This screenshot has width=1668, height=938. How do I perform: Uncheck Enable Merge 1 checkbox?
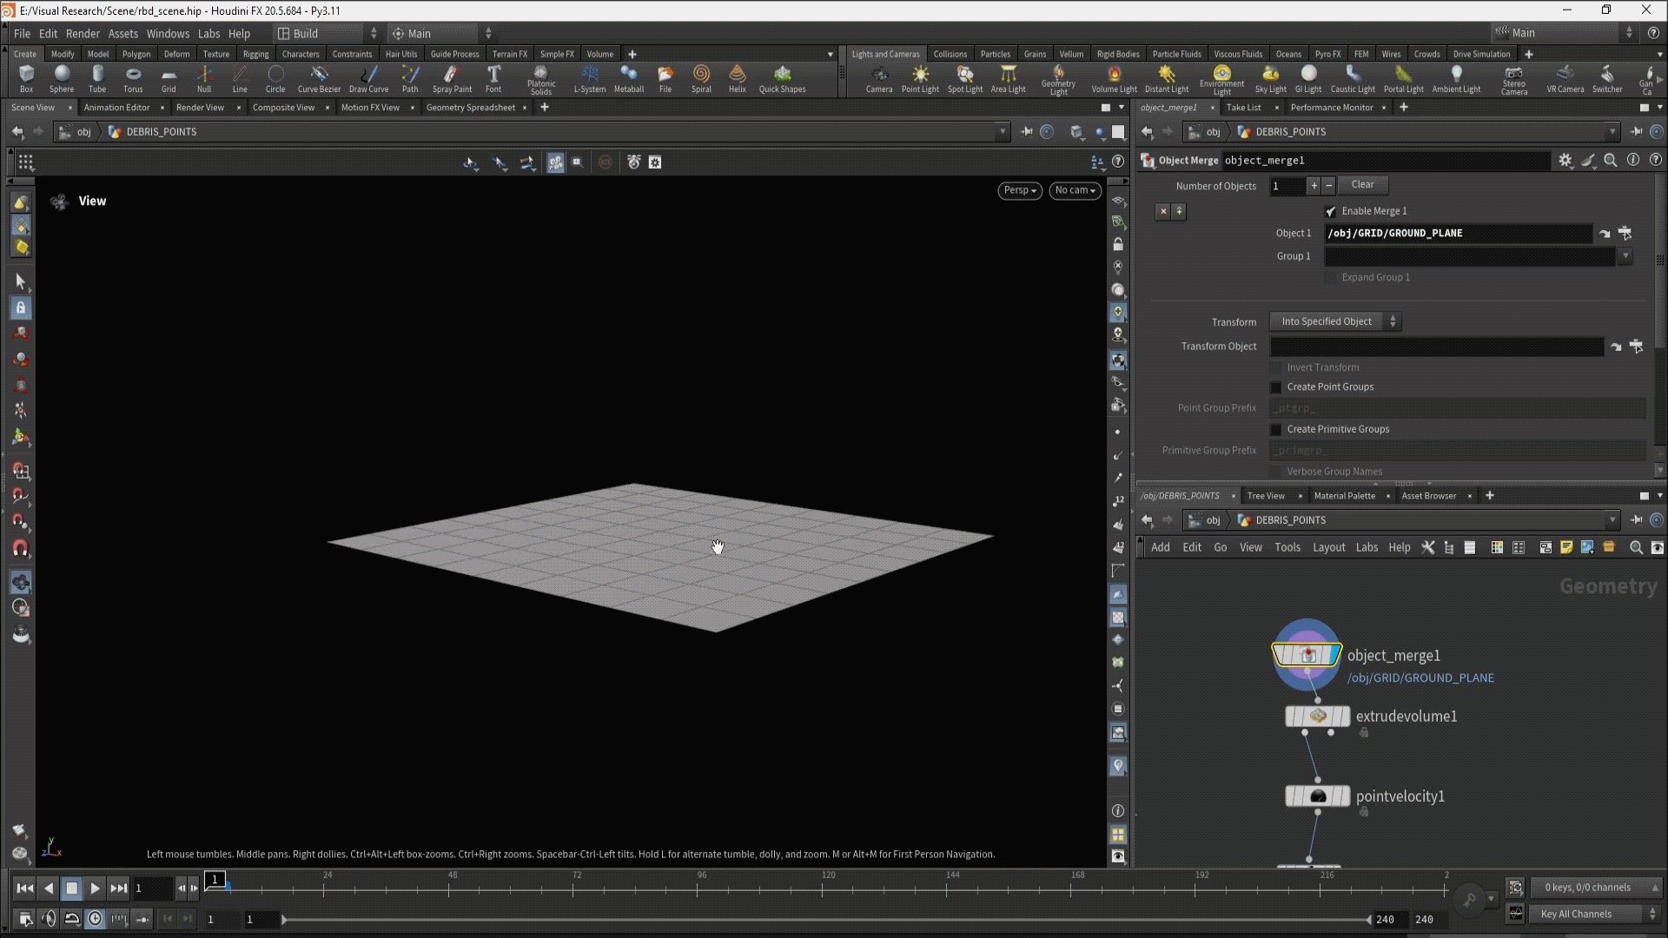tap(1330, 211)
